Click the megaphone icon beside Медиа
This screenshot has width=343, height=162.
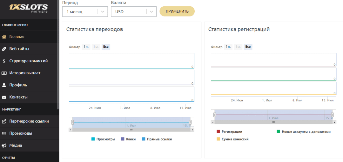click(4, 145)
